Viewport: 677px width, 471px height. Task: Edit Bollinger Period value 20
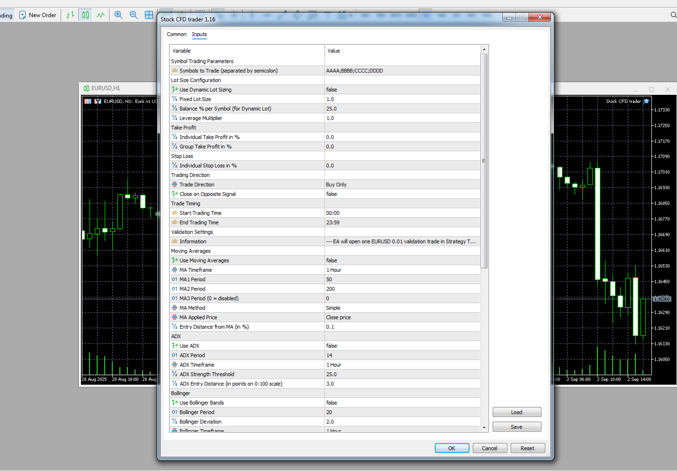point(402,412)
